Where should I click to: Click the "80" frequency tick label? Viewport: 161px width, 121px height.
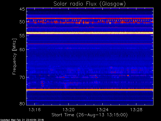[22, 104]
